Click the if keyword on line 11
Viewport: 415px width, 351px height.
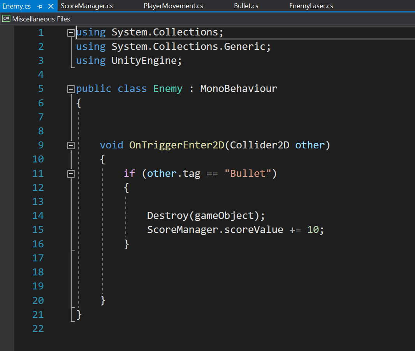point(129,173)
